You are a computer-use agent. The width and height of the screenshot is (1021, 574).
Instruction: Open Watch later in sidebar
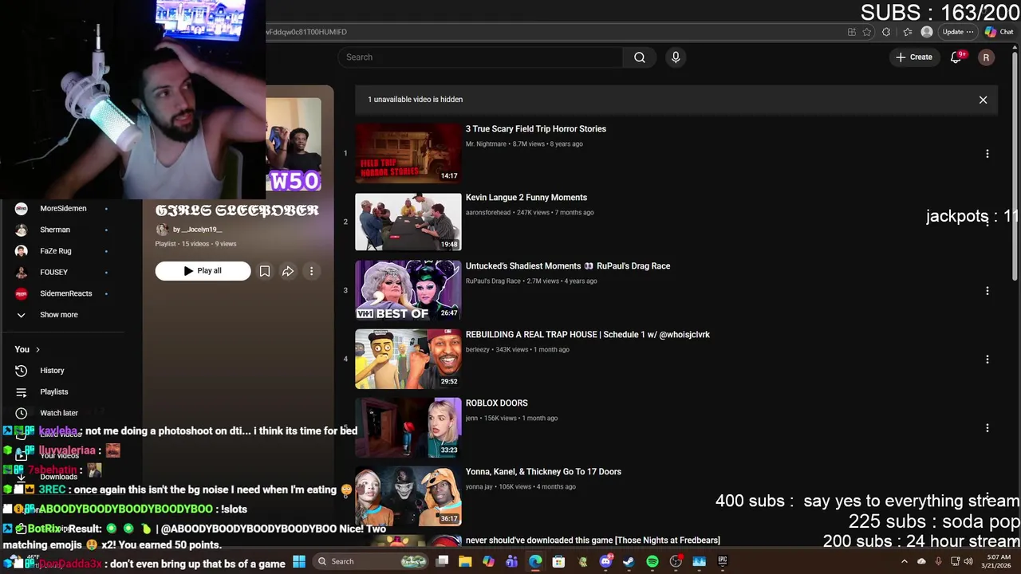(x=59, y=413)
